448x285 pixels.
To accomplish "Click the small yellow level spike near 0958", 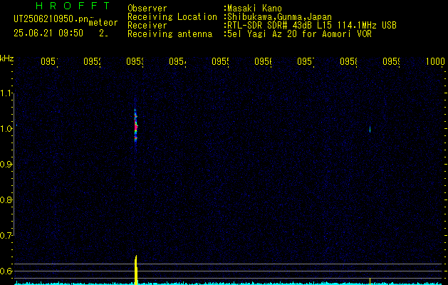I will click(370, 281).
